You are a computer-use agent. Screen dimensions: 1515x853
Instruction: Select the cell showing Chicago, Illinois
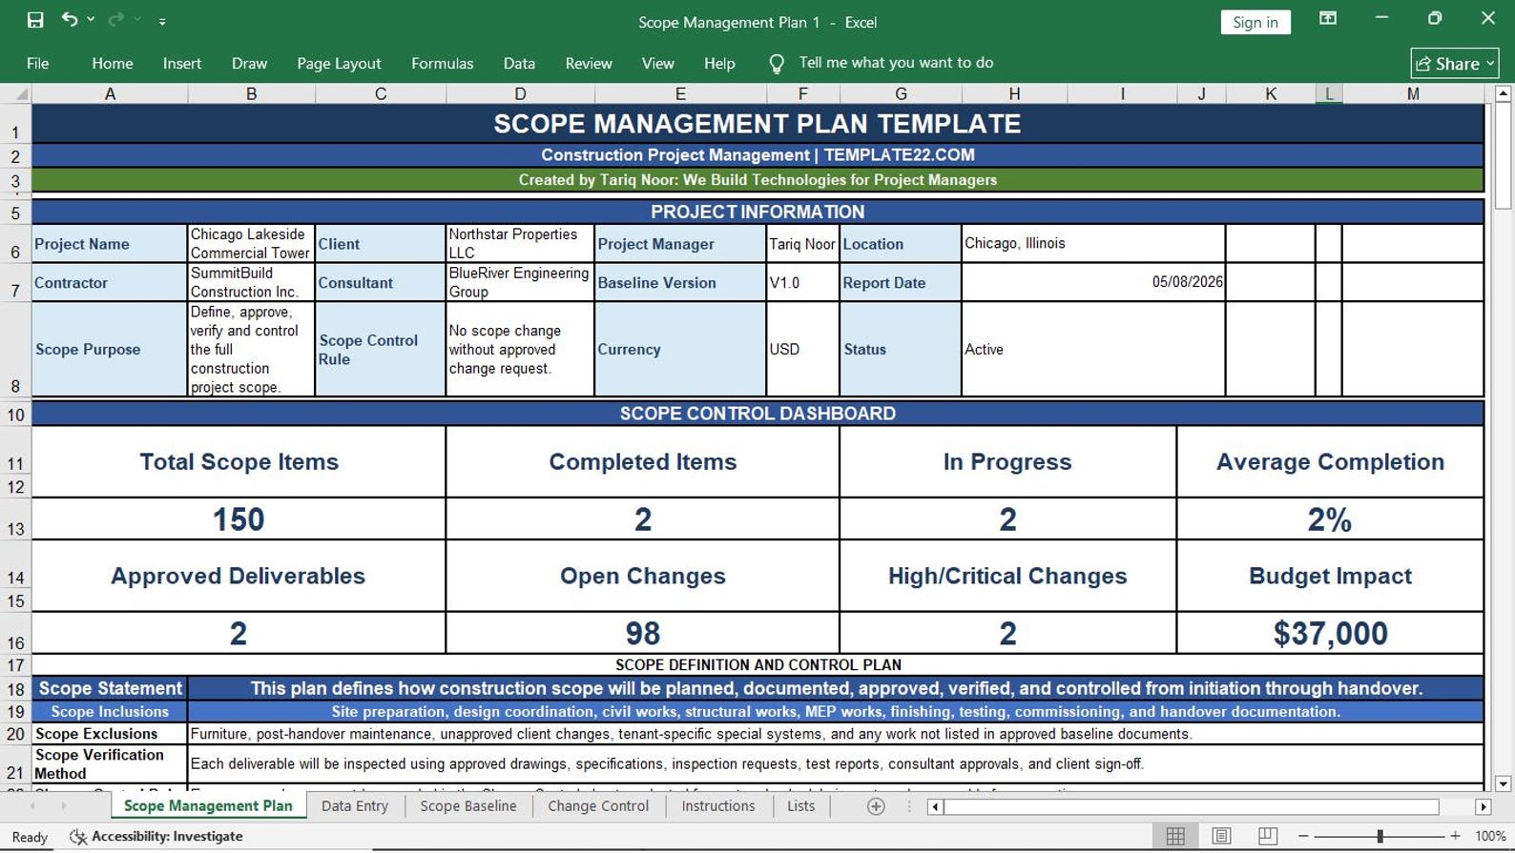1093,243
